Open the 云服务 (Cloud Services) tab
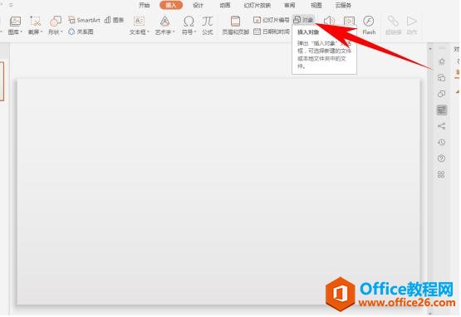 pyautogui.click(x=343, y=5)
